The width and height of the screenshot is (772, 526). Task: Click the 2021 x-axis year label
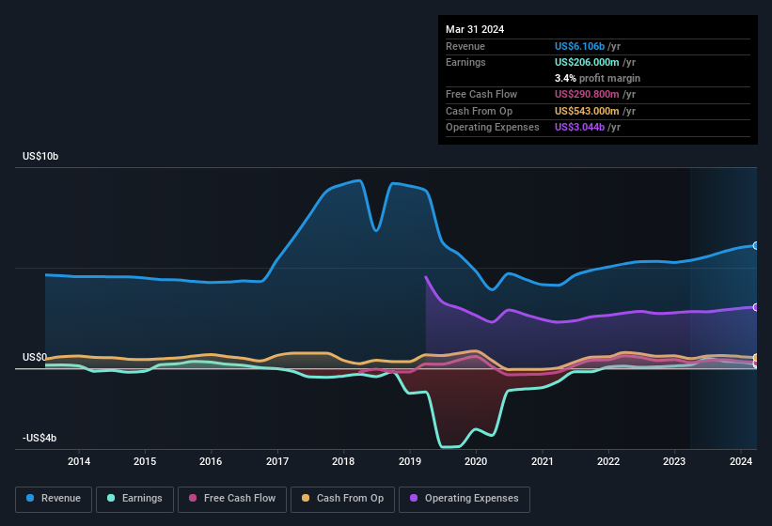pyautogui.click(x=542, y=461)
